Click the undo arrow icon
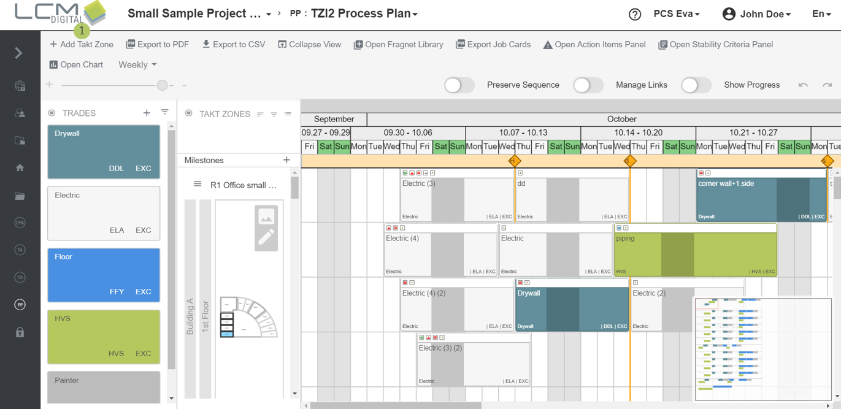The width and height of the screenshot is (841, 409). [803, 85]
